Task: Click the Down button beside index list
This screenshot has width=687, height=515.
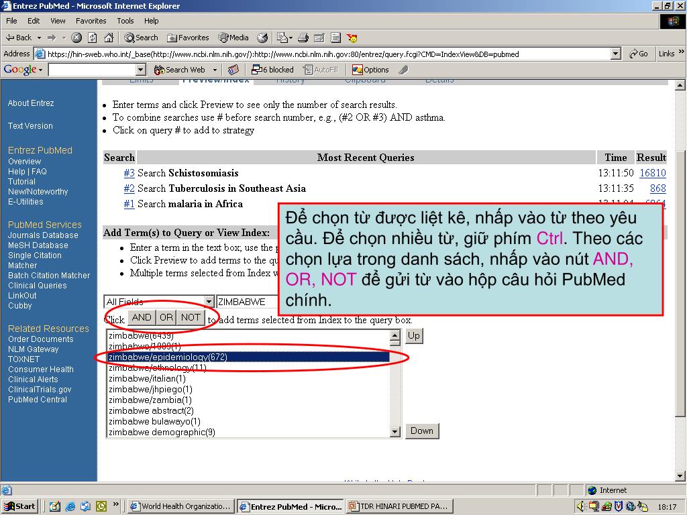Action: pyautogui.click(x=422, y=431)
